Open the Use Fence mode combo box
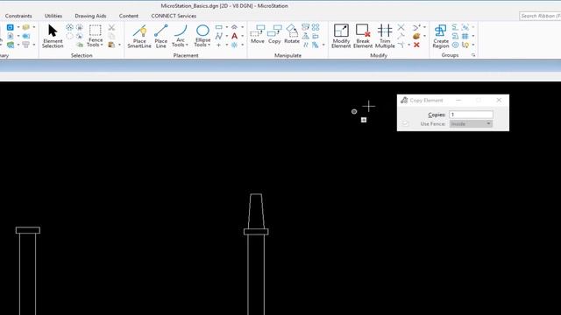 click(471, 123)
